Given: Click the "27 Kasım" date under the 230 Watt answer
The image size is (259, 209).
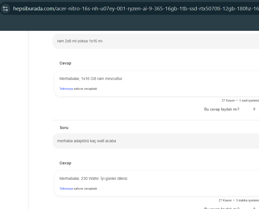Looking at the screenshot, I should pos(225,200).
